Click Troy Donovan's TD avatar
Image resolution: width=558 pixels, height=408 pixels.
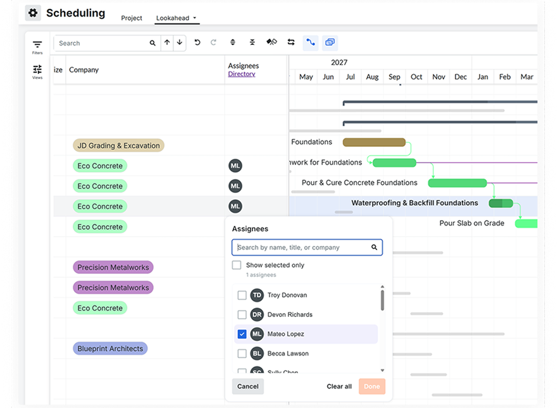[257, 295]
